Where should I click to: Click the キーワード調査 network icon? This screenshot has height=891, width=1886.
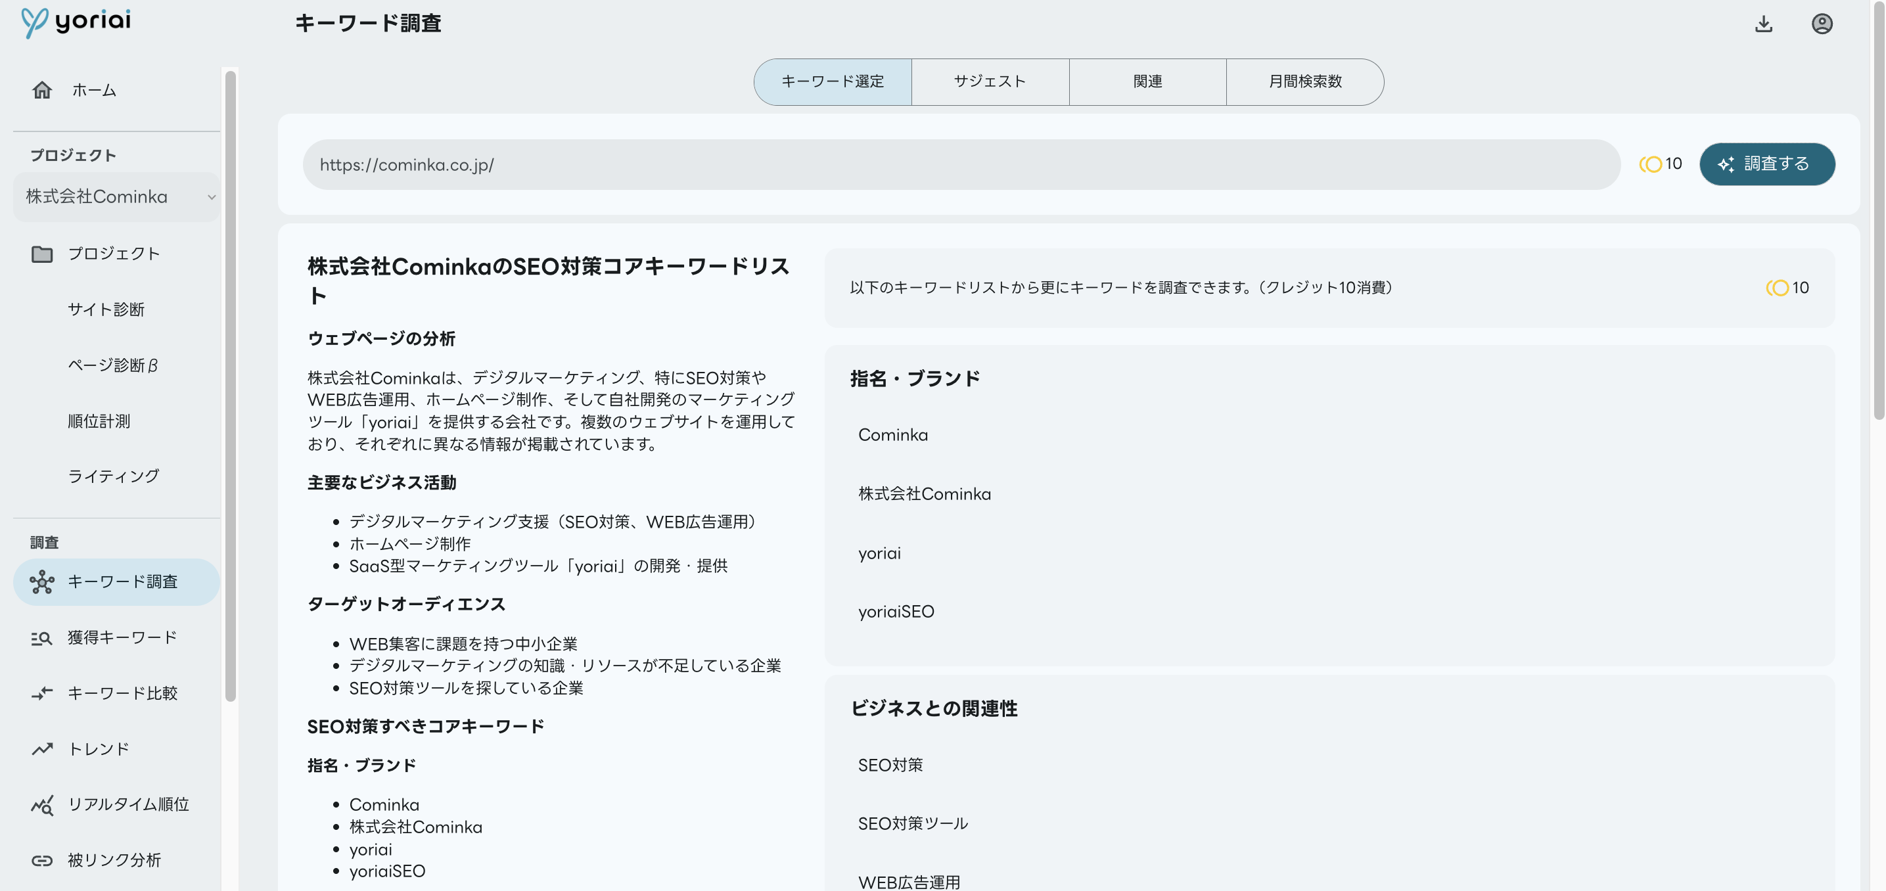coord(43,582)
